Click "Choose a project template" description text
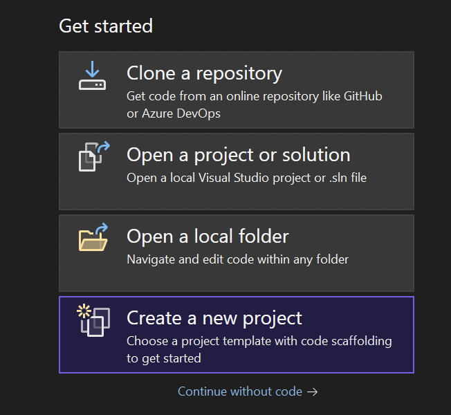Image resolution: width=451 pixels, height=415 pixels. 259,341
